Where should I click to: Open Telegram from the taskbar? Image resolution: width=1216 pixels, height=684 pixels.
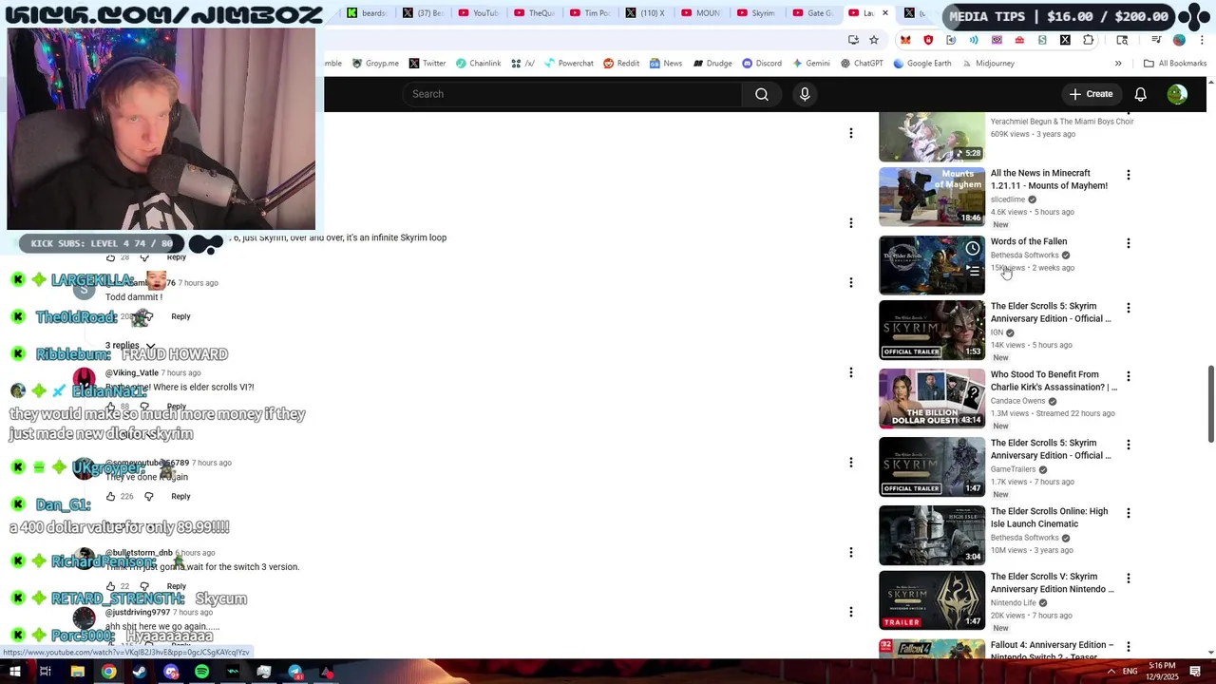pos(295,672)
